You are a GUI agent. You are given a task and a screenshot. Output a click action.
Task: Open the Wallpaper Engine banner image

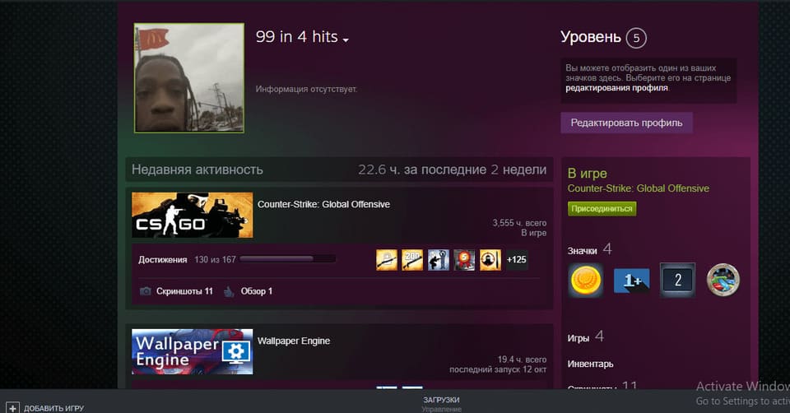pyautogui.click(x=192, y=351)
